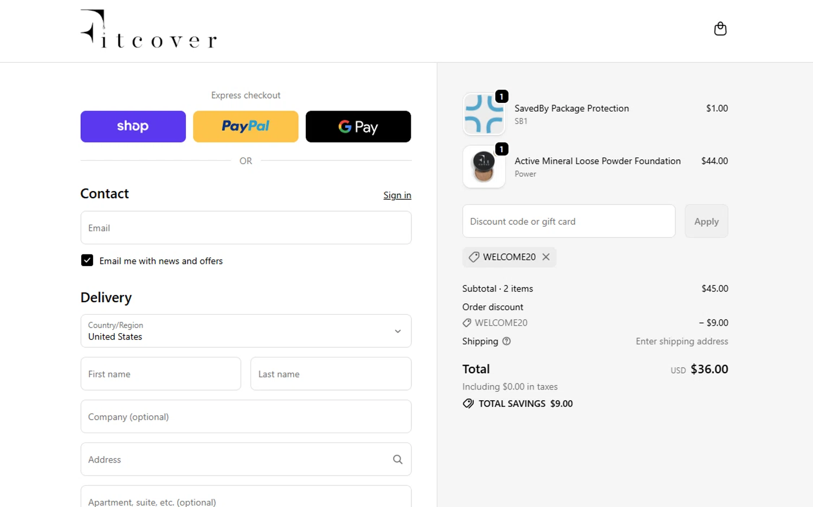Click the quantity badge on SavedBy item
This screenshot has width=813, height=507.
(502, 96)
